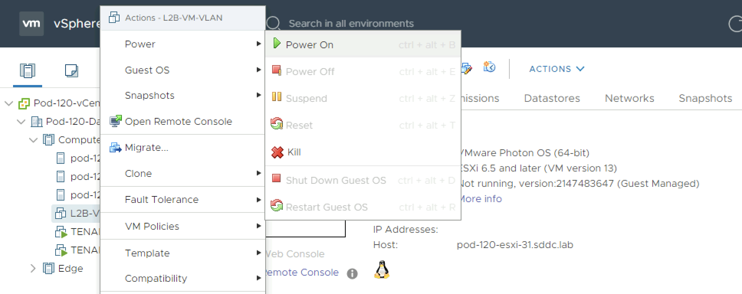Screen dimensions: 742x294
Task: Click the info icon beside Remote Console
Action: click(352, 273)
